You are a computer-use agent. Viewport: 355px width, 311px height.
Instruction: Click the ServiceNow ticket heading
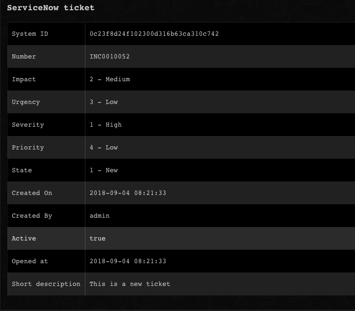(x=51, y=8)
